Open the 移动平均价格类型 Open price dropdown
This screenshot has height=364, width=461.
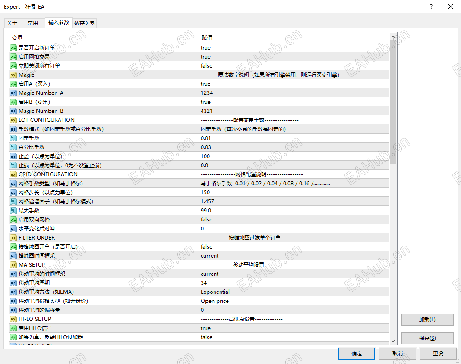click(259, 301)
